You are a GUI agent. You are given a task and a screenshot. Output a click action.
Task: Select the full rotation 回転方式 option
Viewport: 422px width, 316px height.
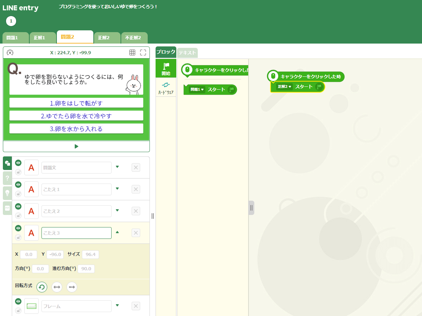tap(42, 287)
